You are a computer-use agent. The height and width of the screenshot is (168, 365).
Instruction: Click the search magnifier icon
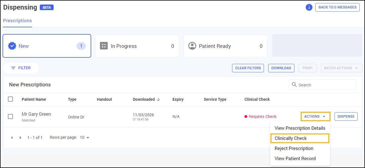coord(294,85)
